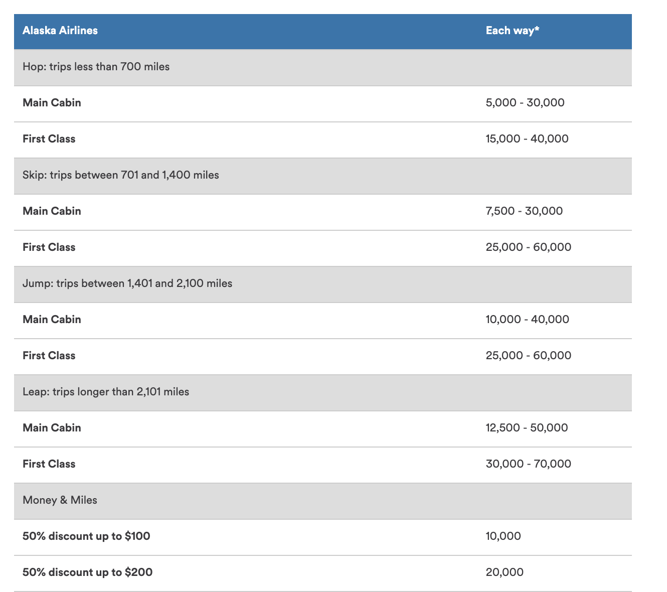Image resolution: width=667 pixels, height=592 pixels.
Task: Click the value 7,500 - 30,000
Action: [524, 211]
